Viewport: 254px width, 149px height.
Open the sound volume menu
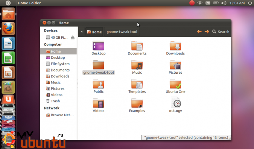[x=224, y=3]
